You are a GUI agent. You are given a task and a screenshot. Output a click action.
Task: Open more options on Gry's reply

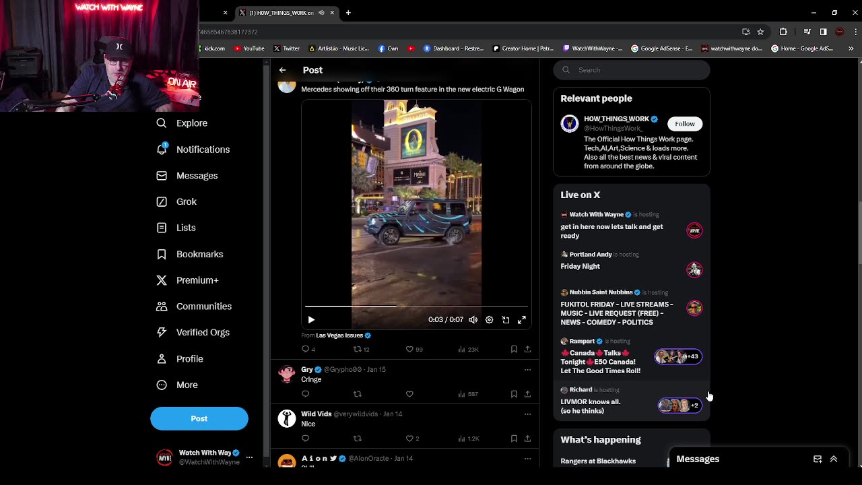527,370
